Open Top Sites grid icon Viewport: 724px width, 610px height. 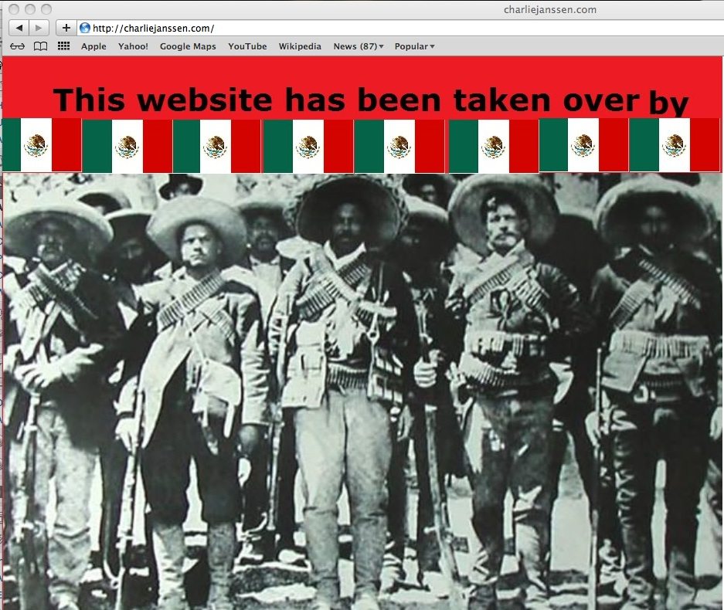(63, 46)
